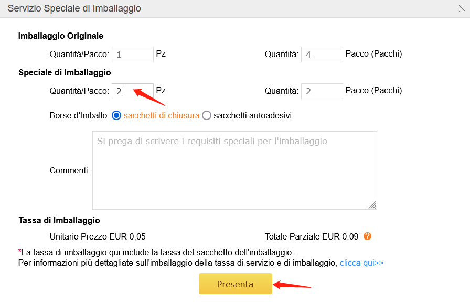Click the dialog title Servizio Speciale di Imballaggio
Viewport: 470px width, 304px height.
pyautogui.click(x=74, y=8)
